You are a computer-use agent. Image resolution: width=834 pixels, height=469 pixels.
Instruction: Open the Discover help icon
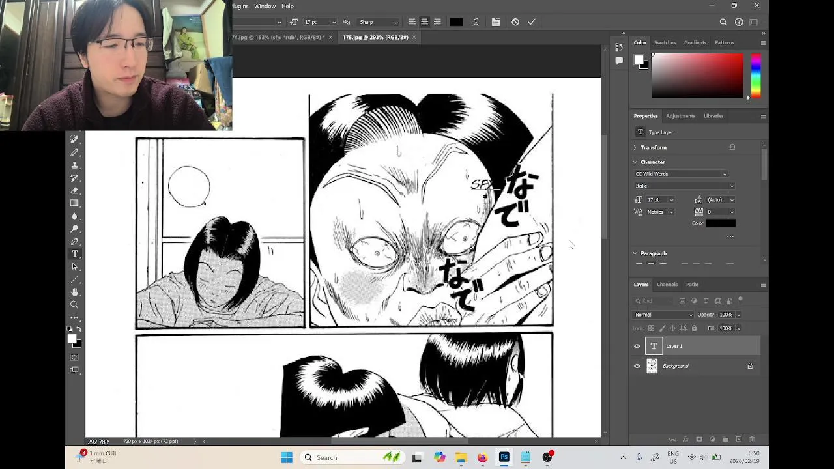(x=739, y=22)
